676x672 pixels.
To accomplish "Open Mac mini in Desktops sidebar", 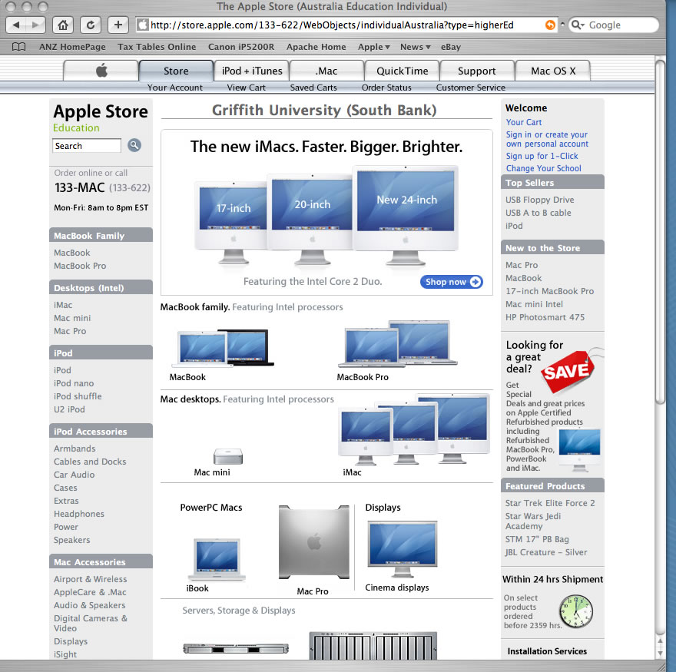I will tap(72, 318).
